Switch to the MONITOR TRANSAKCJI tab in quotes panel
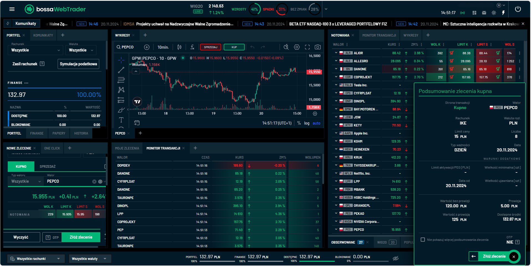Viewport: 531px width, 266px height. tap(379, 35)
